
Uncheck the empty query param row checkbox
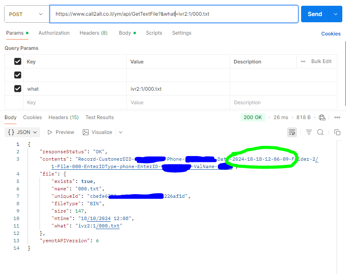[18, 75]
